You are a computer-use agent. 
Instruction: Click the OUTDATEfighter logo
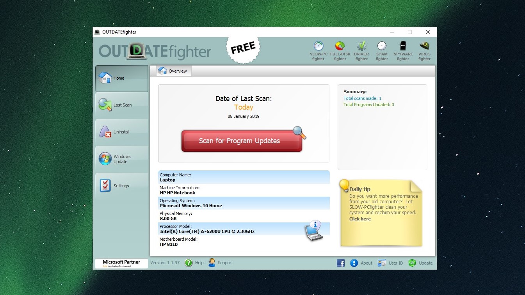point(155,51)
